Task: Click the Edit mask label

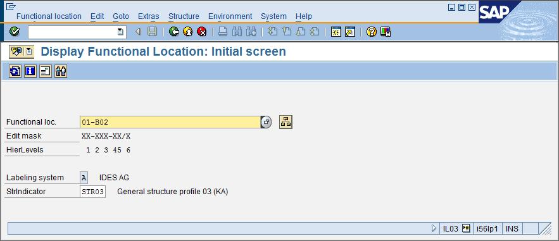Action: point(23,136)
